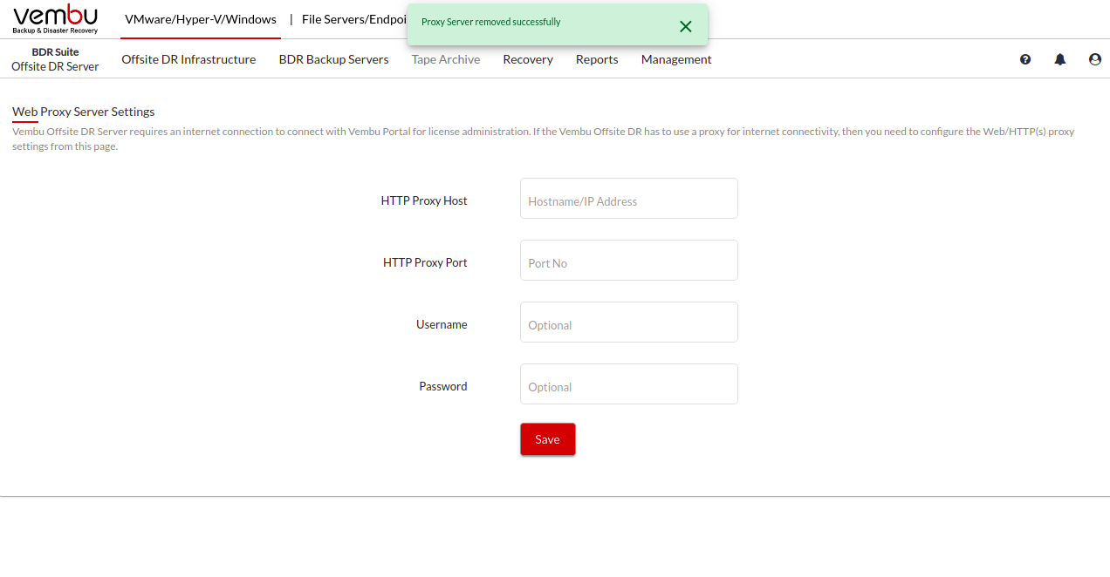This screenshot has height=577, width=1110.
Task: Dismiss the 'Proxy Server removed successfully' notification
Action: pos(686,26)
